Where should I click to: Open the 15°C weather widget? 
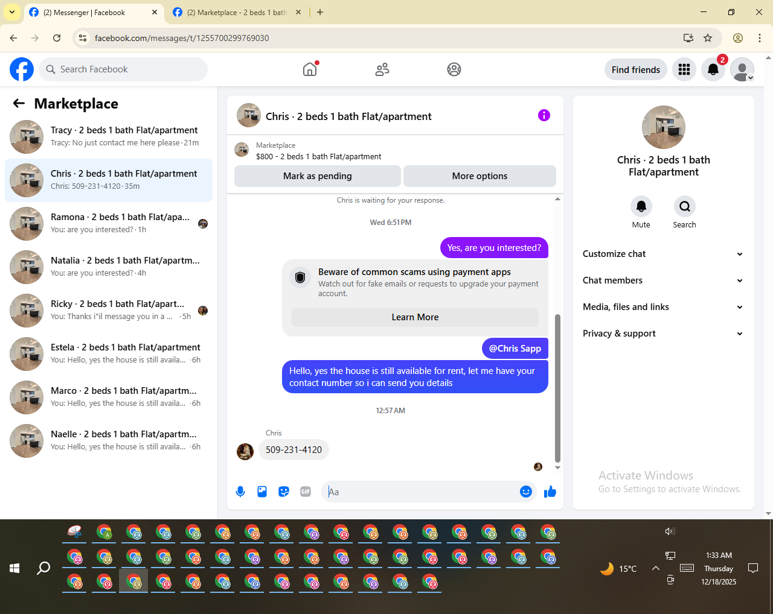(x=618, y=568)
